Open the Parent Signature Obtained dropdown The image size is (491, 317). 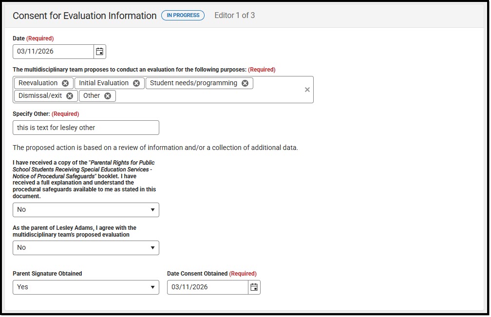(x=86, y=287)
